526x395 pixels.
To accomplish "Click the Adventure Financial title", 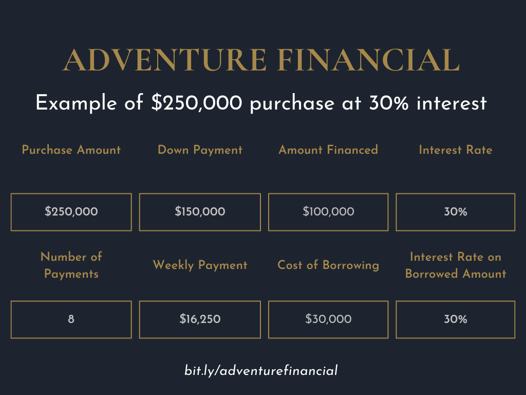I will pos(261,60).
